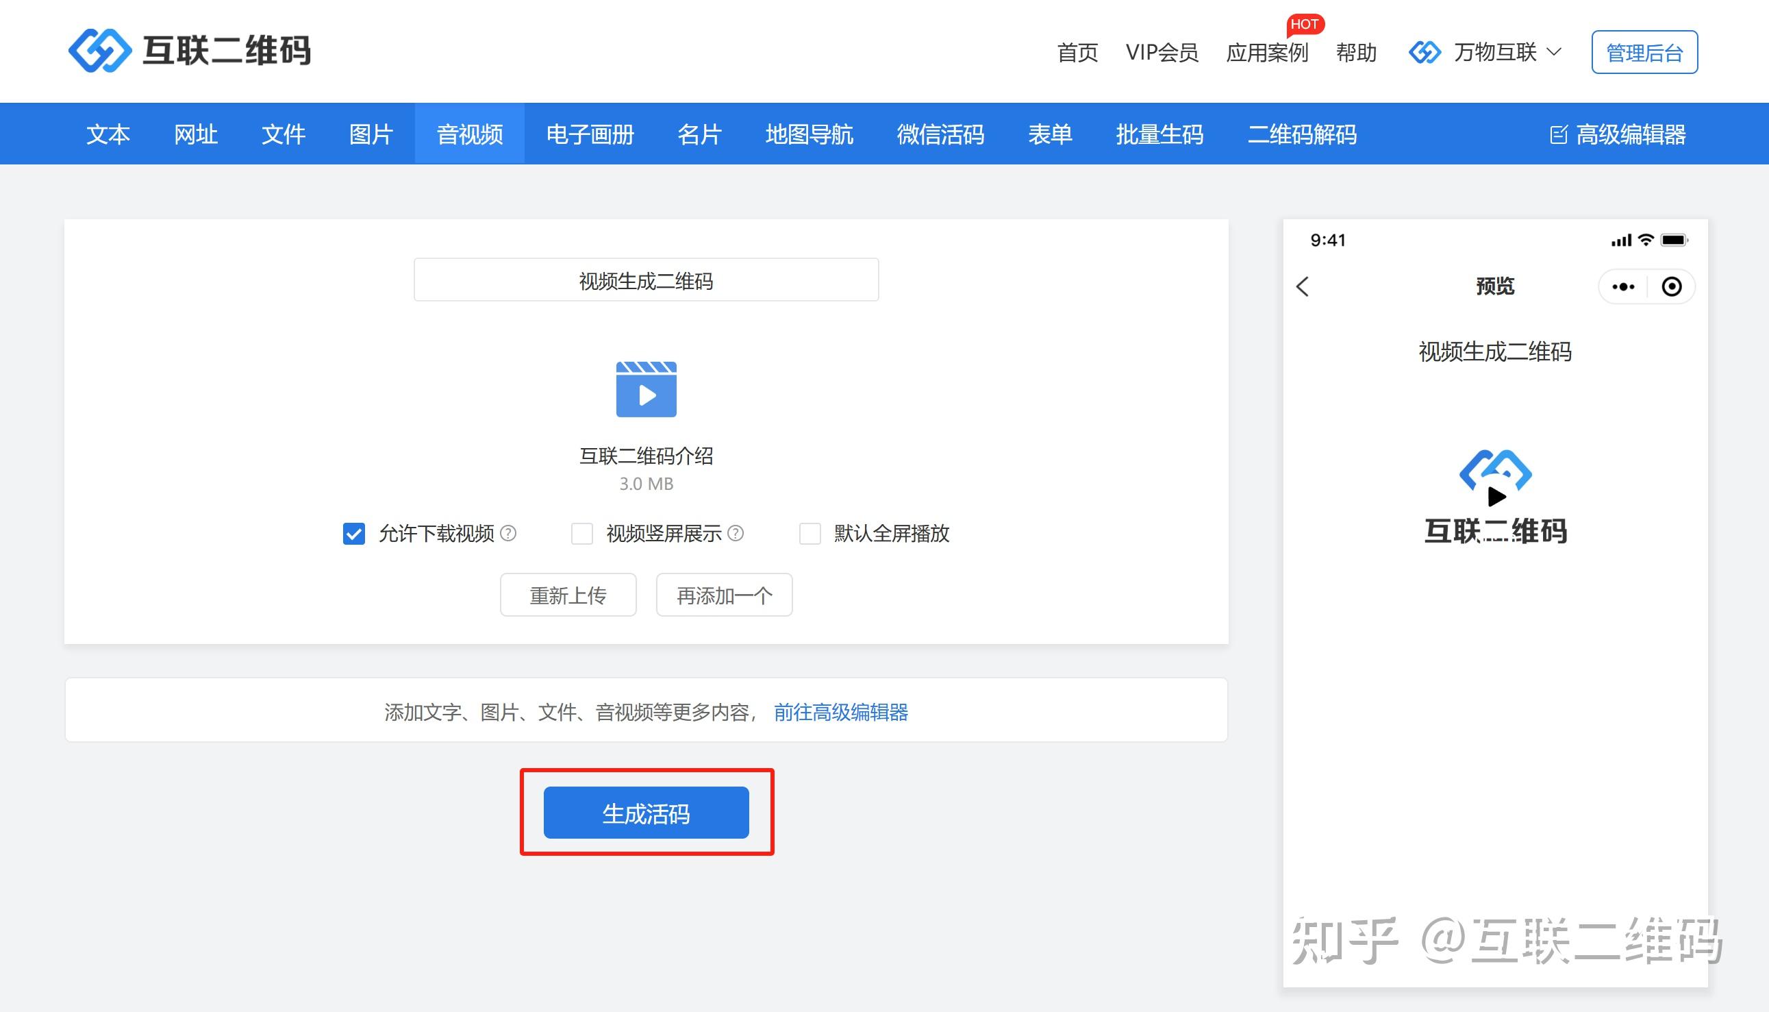
Task: Click help icon beside 视频竖屏展示
Action: tap(736, 533)
